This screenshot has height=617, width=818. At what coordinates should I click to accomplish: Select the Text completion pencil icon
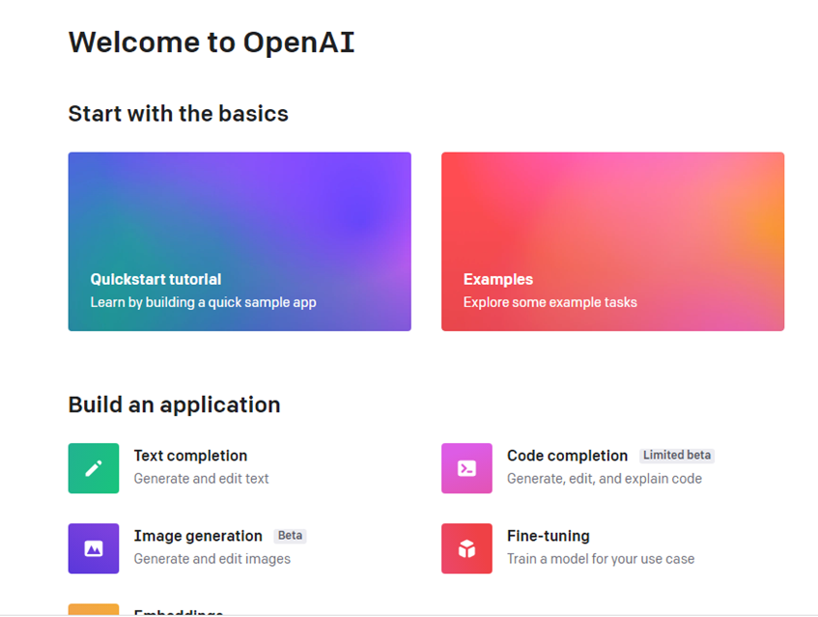pos(93,467)
